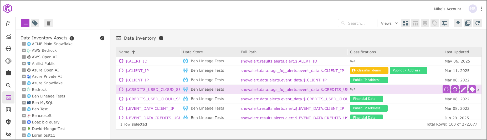Click info icon beside Data Inventory heading
This screenshot has width=487, height=140.
point(161,38)
